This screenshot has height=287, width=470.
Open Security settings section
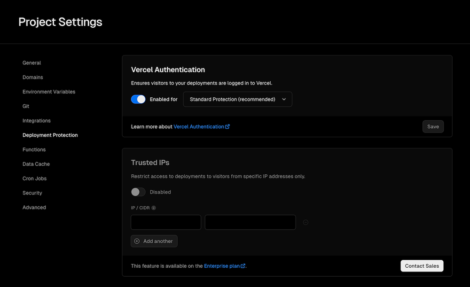pos(32,193)
